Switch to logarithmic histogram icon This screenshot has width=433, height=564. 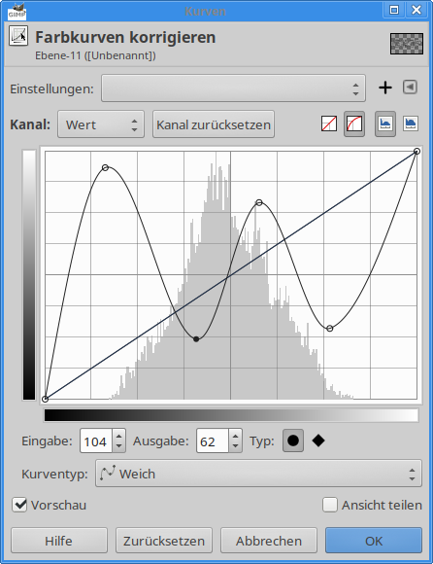tap(411, 124)
